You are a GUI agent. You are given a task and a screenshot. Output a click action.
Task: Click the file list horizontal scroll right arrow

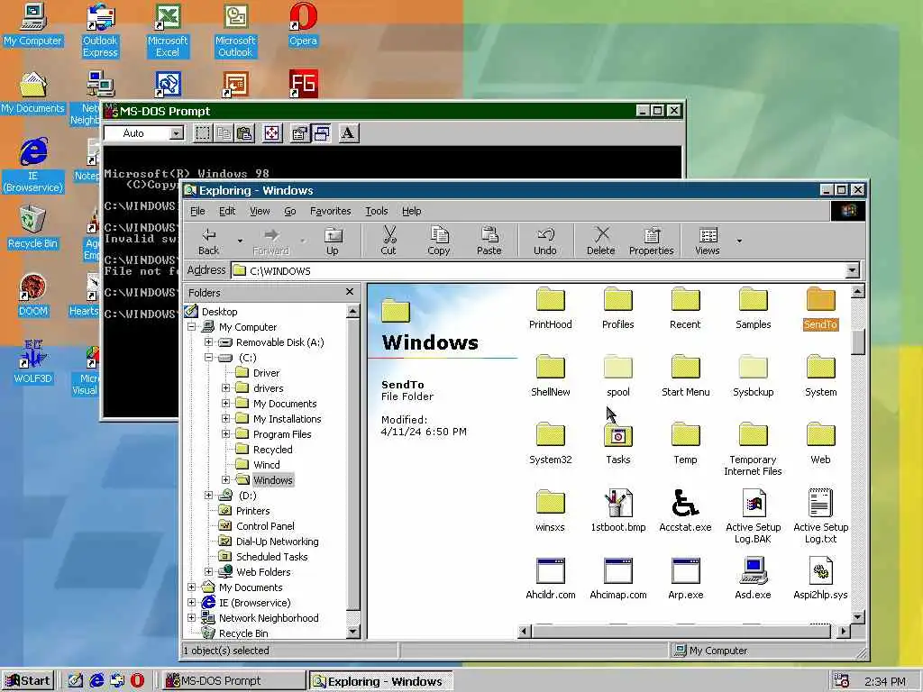click(x=844, y=631)
